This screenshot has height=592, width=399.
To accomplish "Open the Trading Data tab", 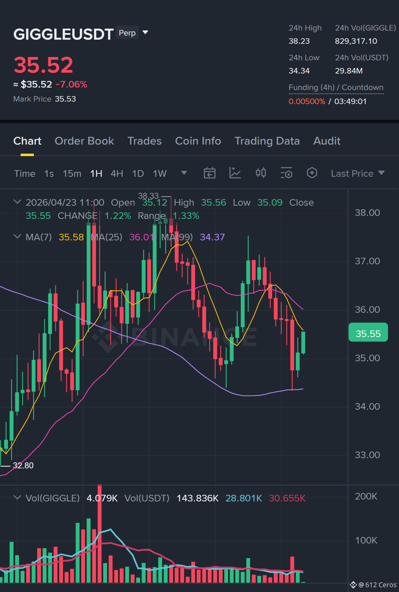I will click(x=267, y=141).
